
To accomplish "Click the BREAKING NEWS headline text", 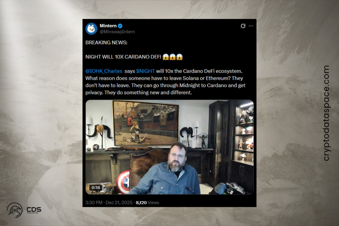I will click(x=106, y=43).
